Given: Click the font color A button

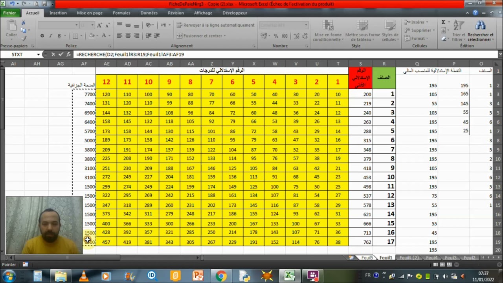Looking at the screenshot, I should [x=104, y=36].
